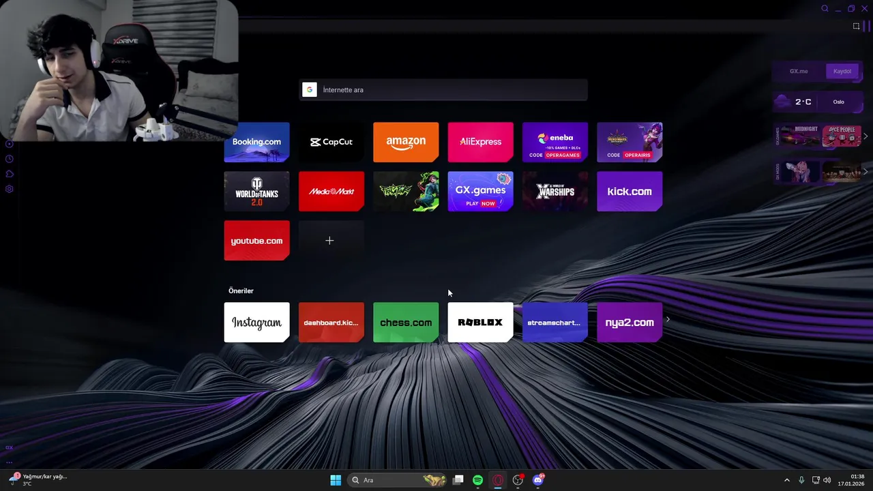This screenshot has height=491, width=873.
Task: Open the Dice People game thumbnail
Action: point(842,136)
